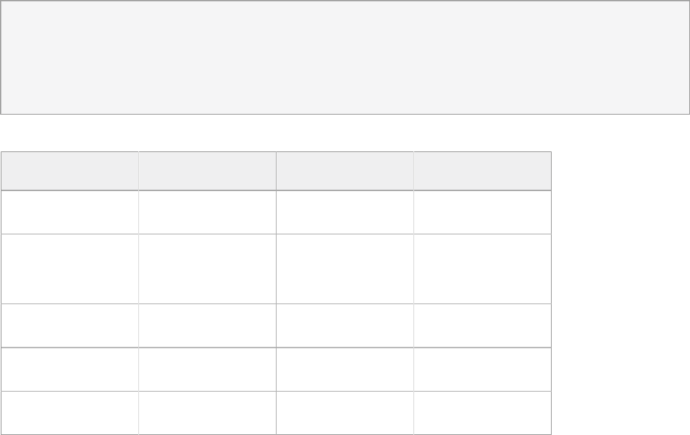Click third body row, third column cell
Image resolution: width=690 pixels, height=435 pixels.
345,326
